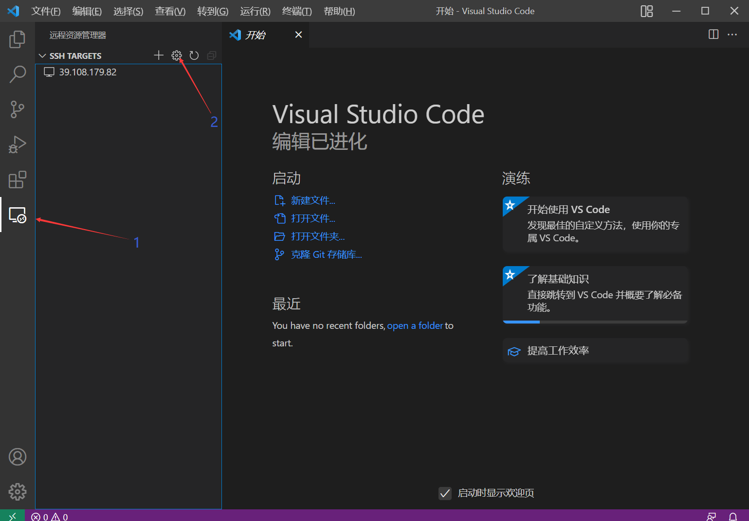The height and width of the screenshot is (521, 749).
Task: Minimize the Visual Studio Code window
Action: tap(676, 11)
